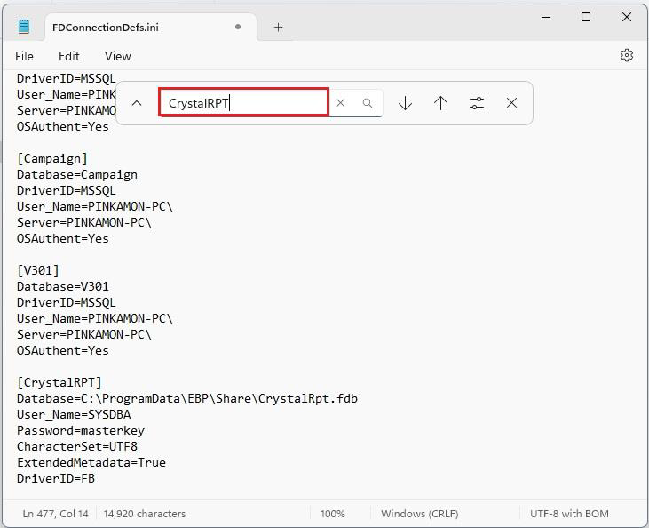Click the find next down arrow
Image resolution: width=649 pixels, height=528 pixels.
pos(405,103)
